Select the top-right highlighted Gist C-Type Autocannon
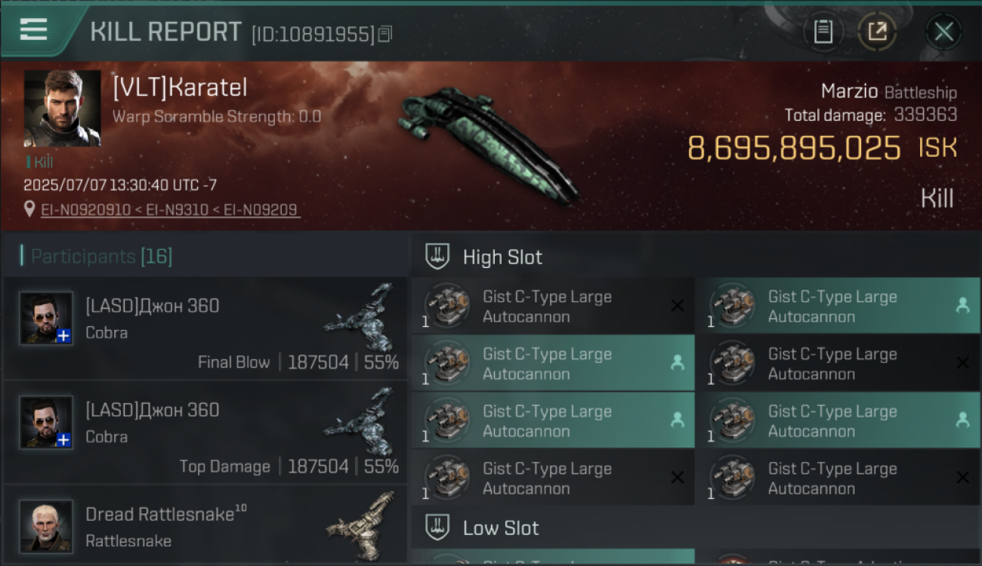This screenshot has width=982, height=566. coord(838,306)
